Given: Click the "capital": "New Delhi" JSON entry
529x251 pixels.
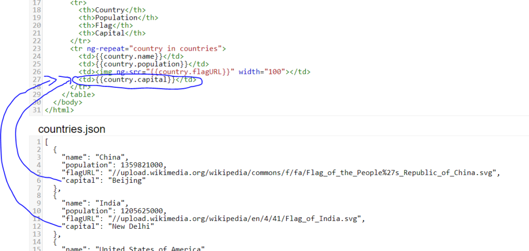Looking at the screenshot, I should point(108,226).
